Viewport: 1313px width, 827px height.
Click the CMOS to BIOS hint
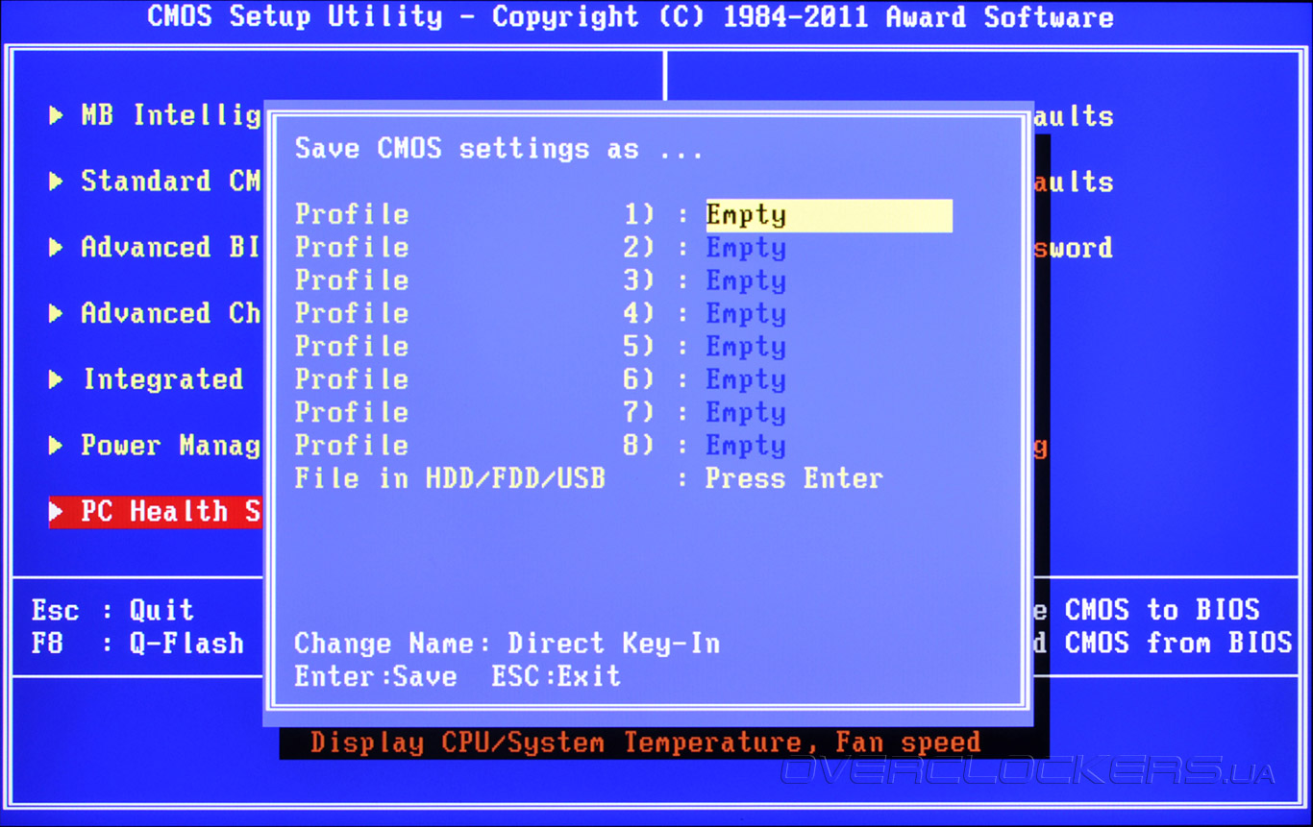(x=1162, y=611)
